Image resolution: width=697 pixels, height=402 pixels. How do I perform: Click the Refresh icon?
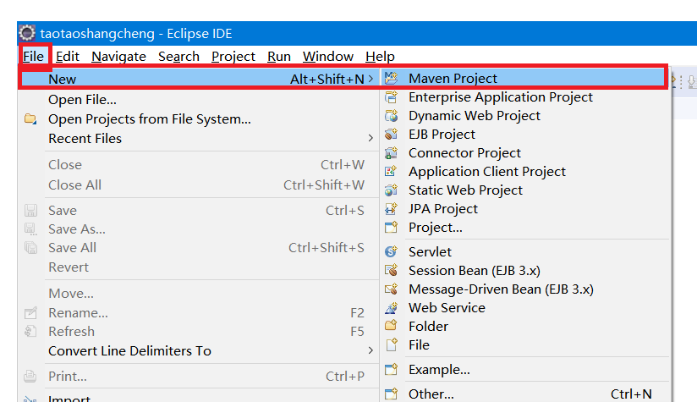pyautogui.click(x=30, y=331)
